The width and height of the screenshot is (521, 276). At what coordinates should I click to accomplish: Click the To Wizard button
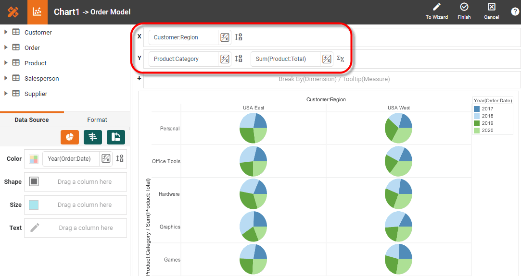tap(436, 12)
